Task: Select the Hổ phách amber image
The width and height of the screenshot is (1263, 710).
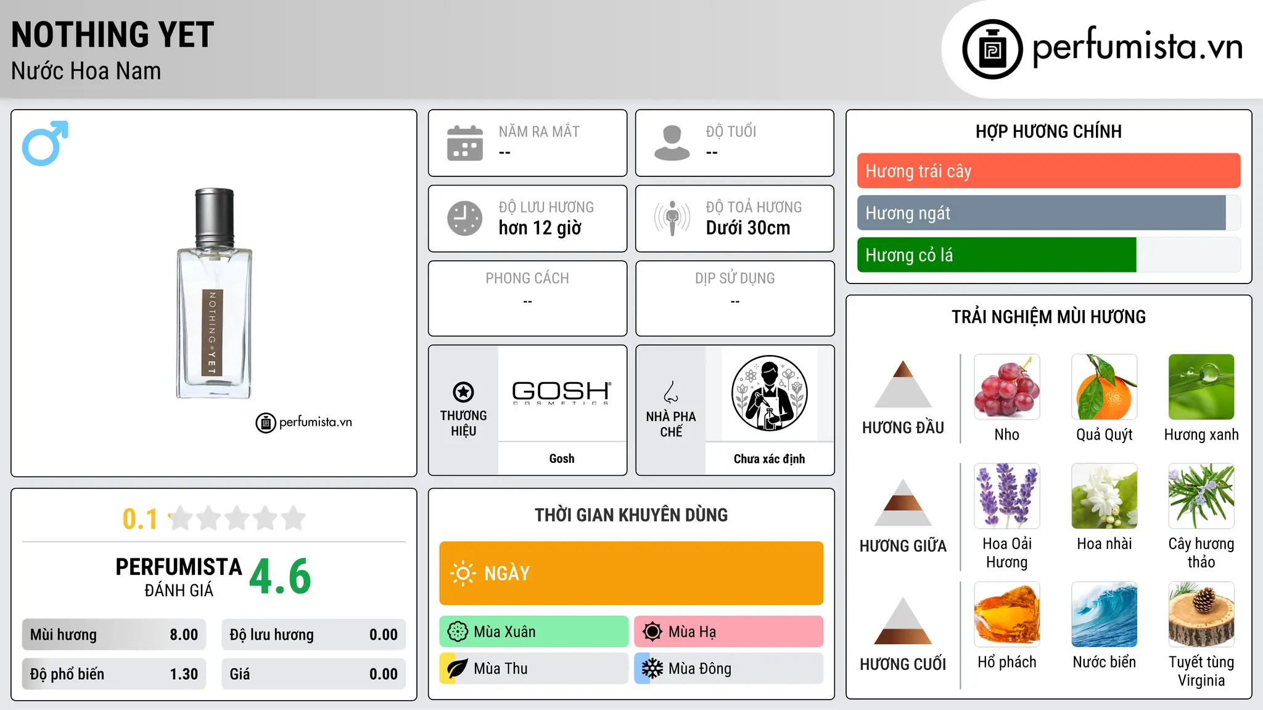Action: (1007, 614)
